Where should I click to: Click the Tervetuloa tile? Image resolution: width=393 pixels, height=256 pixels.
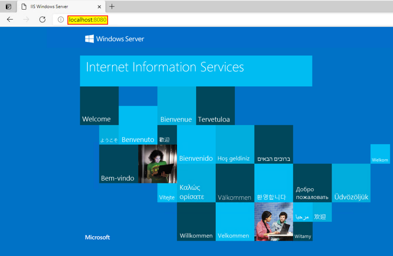(x=216, y=106)
